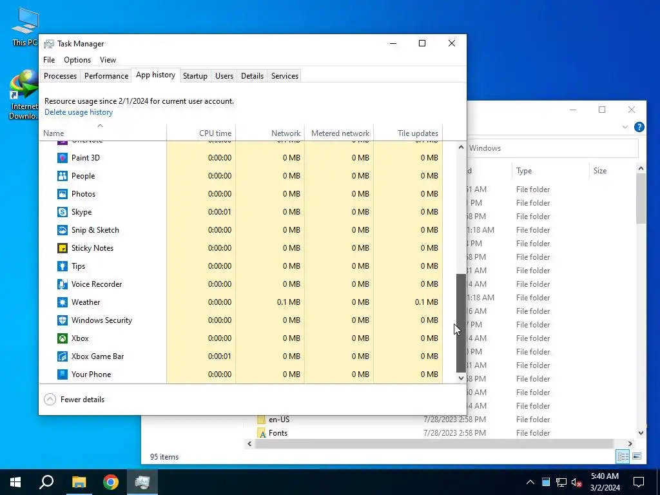Click the File Explorer horizontal scrollbar
Image resolution: width=660 pixels, height=495 pixels.
tap(434, 443)
